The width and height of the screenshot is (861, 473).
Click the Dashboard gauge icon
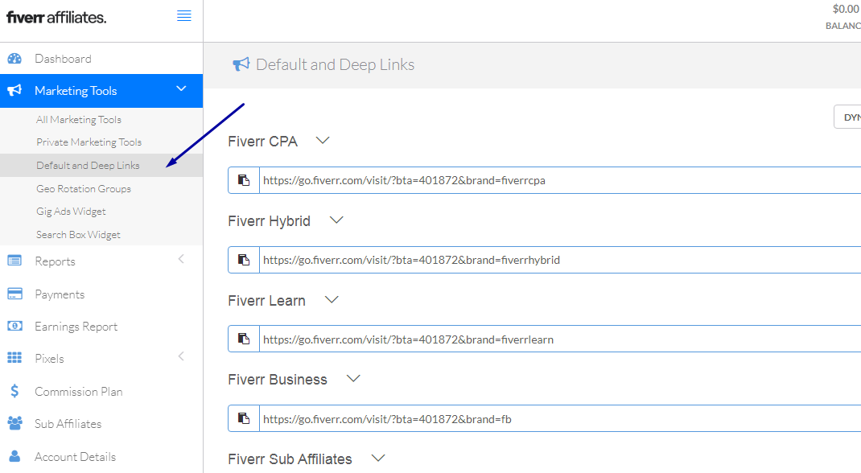(x=14, y=59)
